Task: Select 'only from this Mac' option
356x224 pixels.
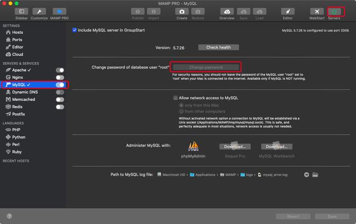Action: point(181,105)
